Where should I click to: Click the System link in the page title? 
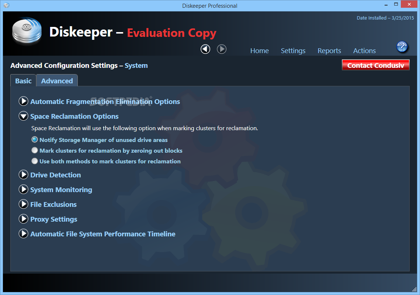click(x=136, y=66)
